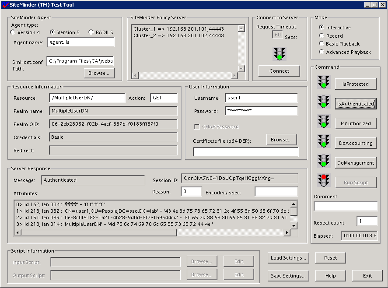Screen dimensions: 388x288
Task: Open Save Settings dialog
Action: [x=288, y=276]
